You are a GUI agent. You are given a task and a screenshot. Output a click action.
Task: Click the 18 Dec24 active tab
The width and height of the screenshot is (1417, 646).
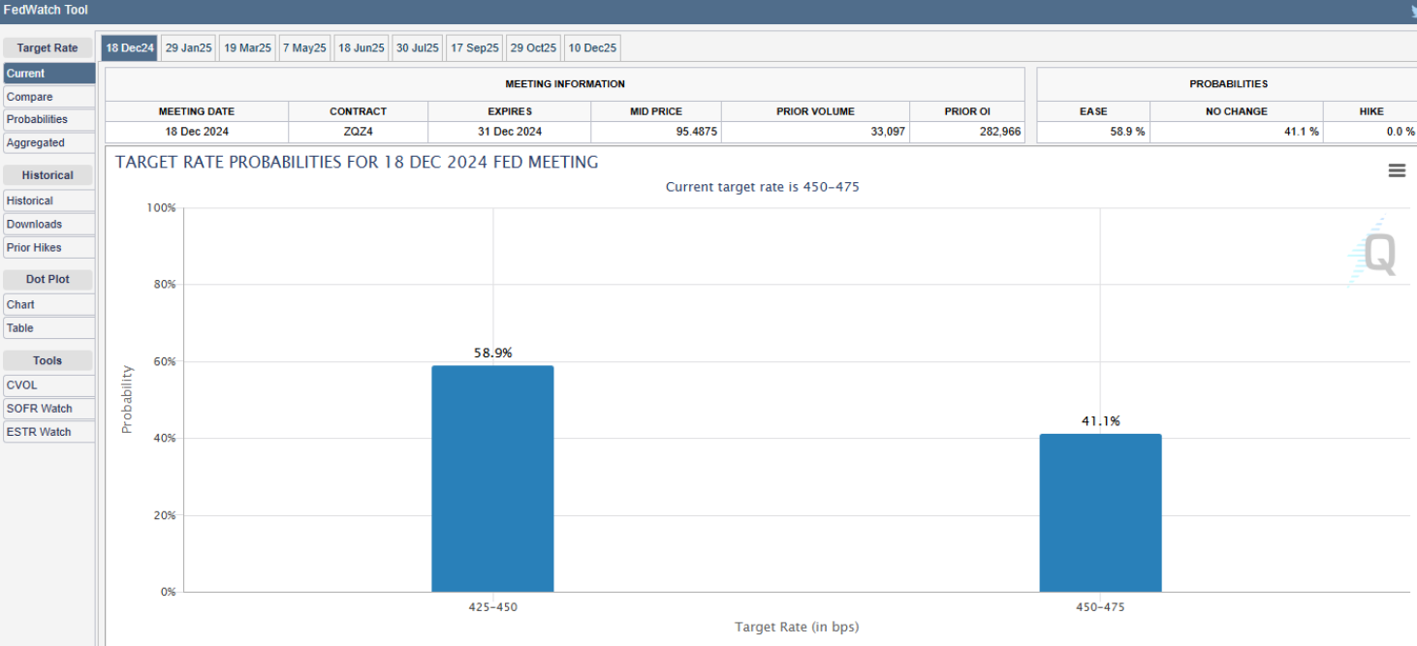click(130, 47)
